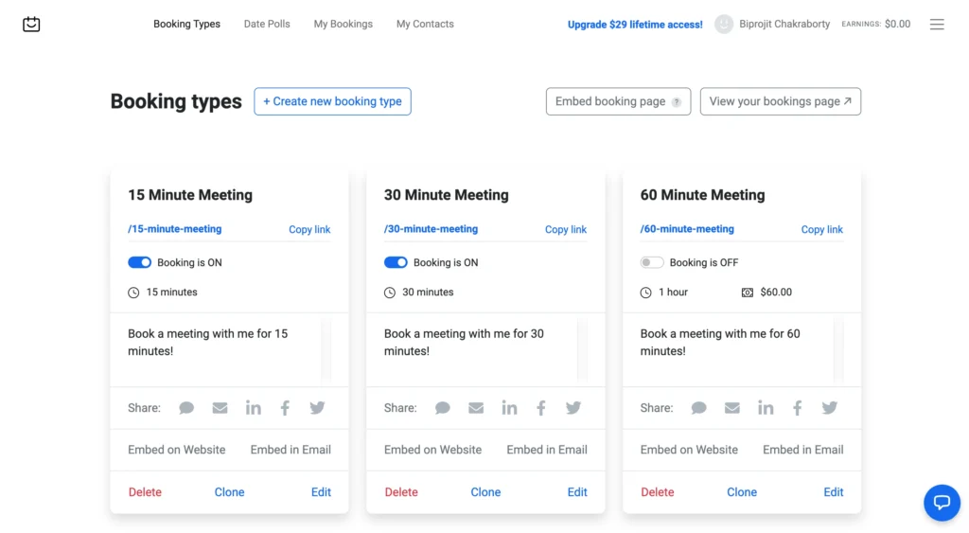Clone the 30 Minute Meeting
Viewport: 969px width, 533px height.
pos(485,492)
